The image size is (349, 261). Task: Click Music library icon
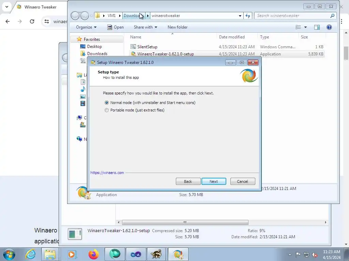pos(83,89)
